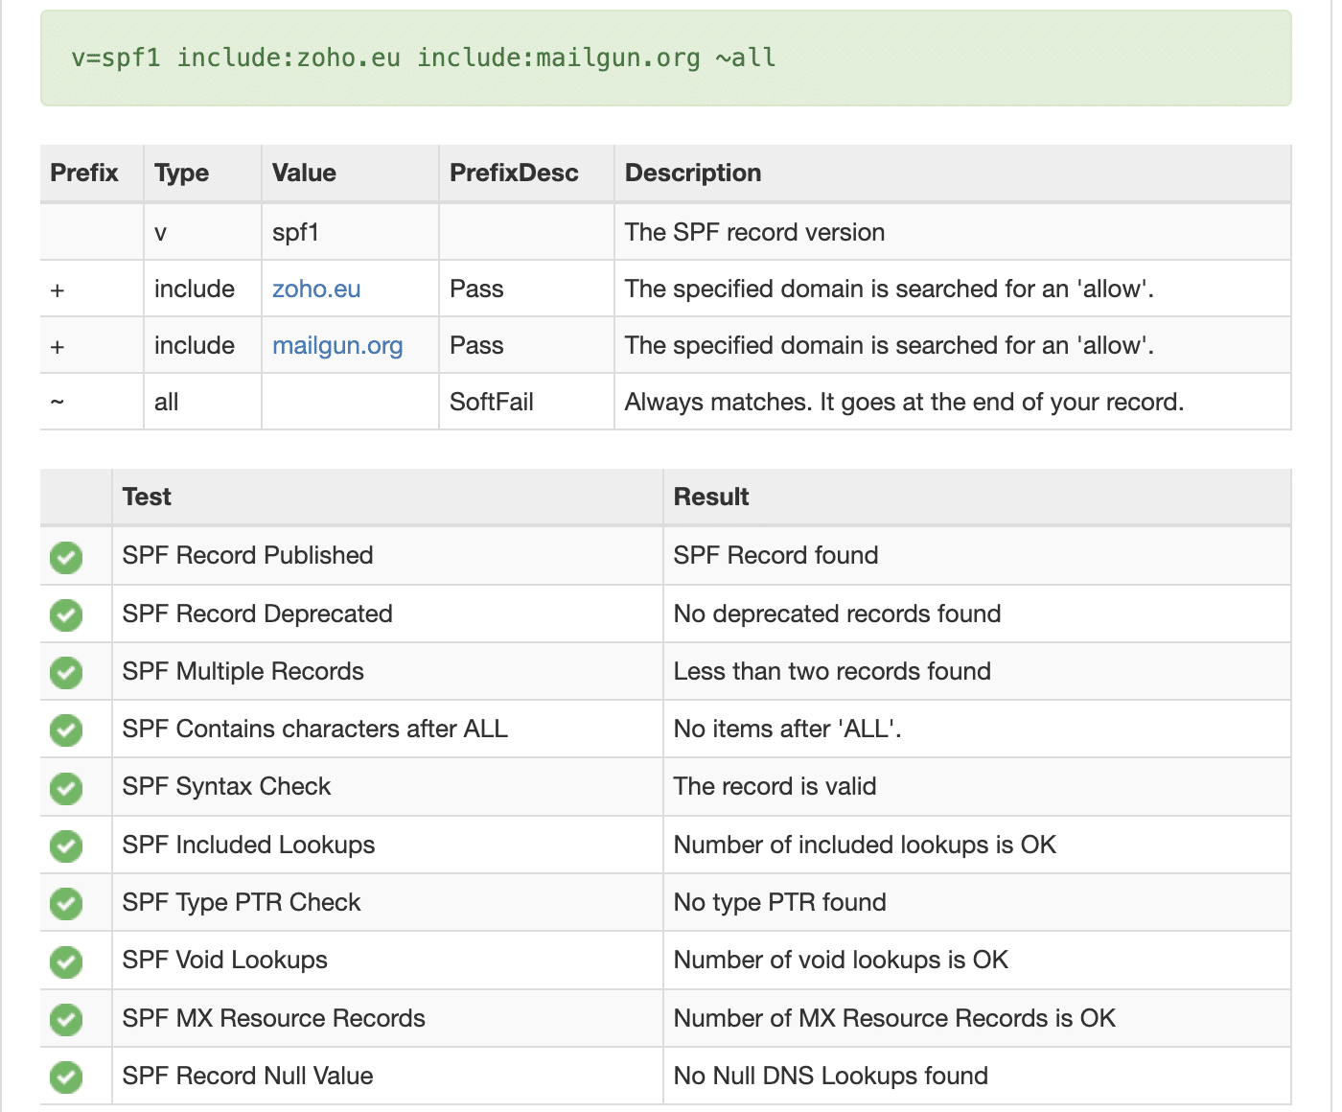The width and height of the screenshot is (1342, 1112).
Task: Click the green check icon for SPF Record Deprecated
Action: [66, 614]
